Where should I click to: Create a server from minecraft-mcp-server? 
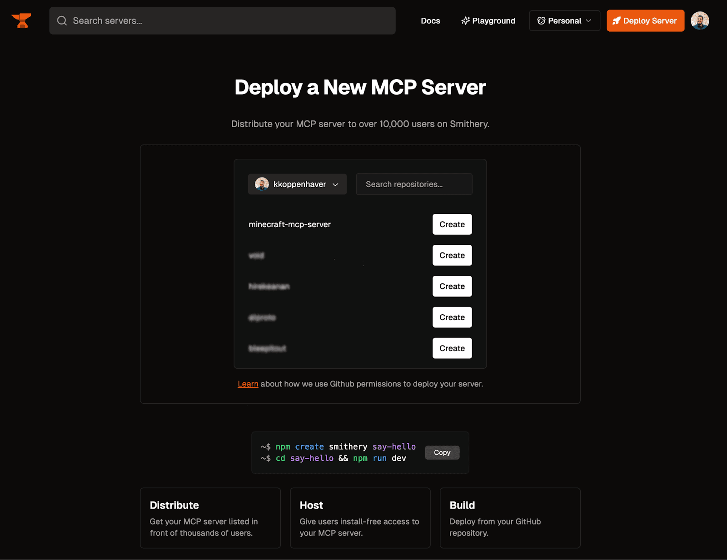(x=451, y=224)
